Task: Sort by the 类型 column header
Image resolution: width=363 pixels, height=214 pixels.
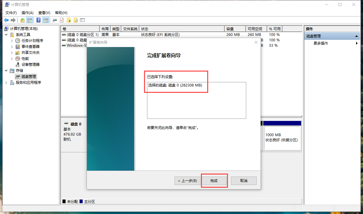Action: 116,29
